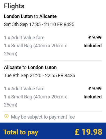The height and width of the screenshot is (139, 106).
Task: Click the outbound £ 9.99 fare price
Action: [95, 38]
